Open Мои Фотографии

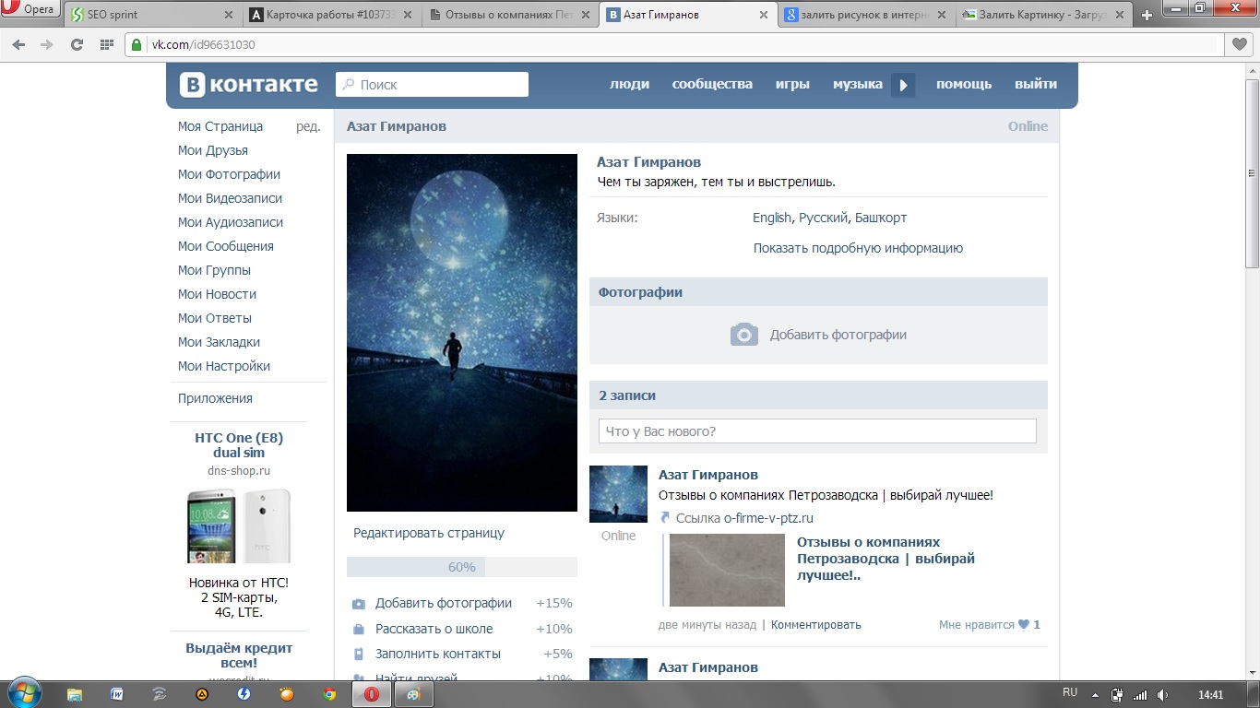[229, 174]
